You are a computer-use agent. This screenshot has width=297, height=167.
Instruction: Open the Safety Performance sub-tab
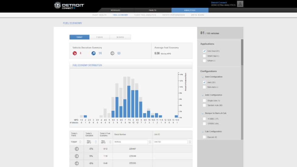[x=174, y=15]
